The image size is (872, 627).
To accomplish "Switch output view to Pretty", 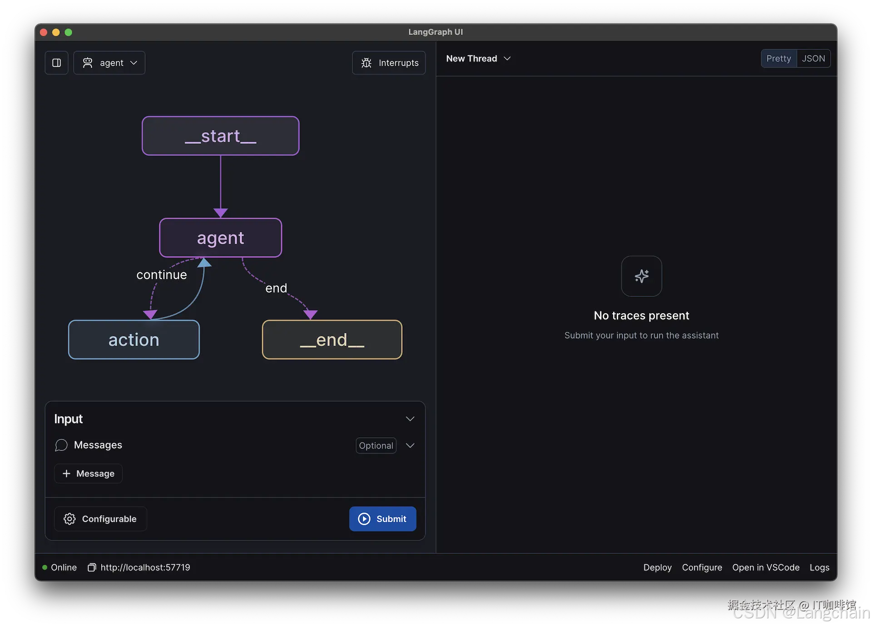I will [x=778, y=59].
